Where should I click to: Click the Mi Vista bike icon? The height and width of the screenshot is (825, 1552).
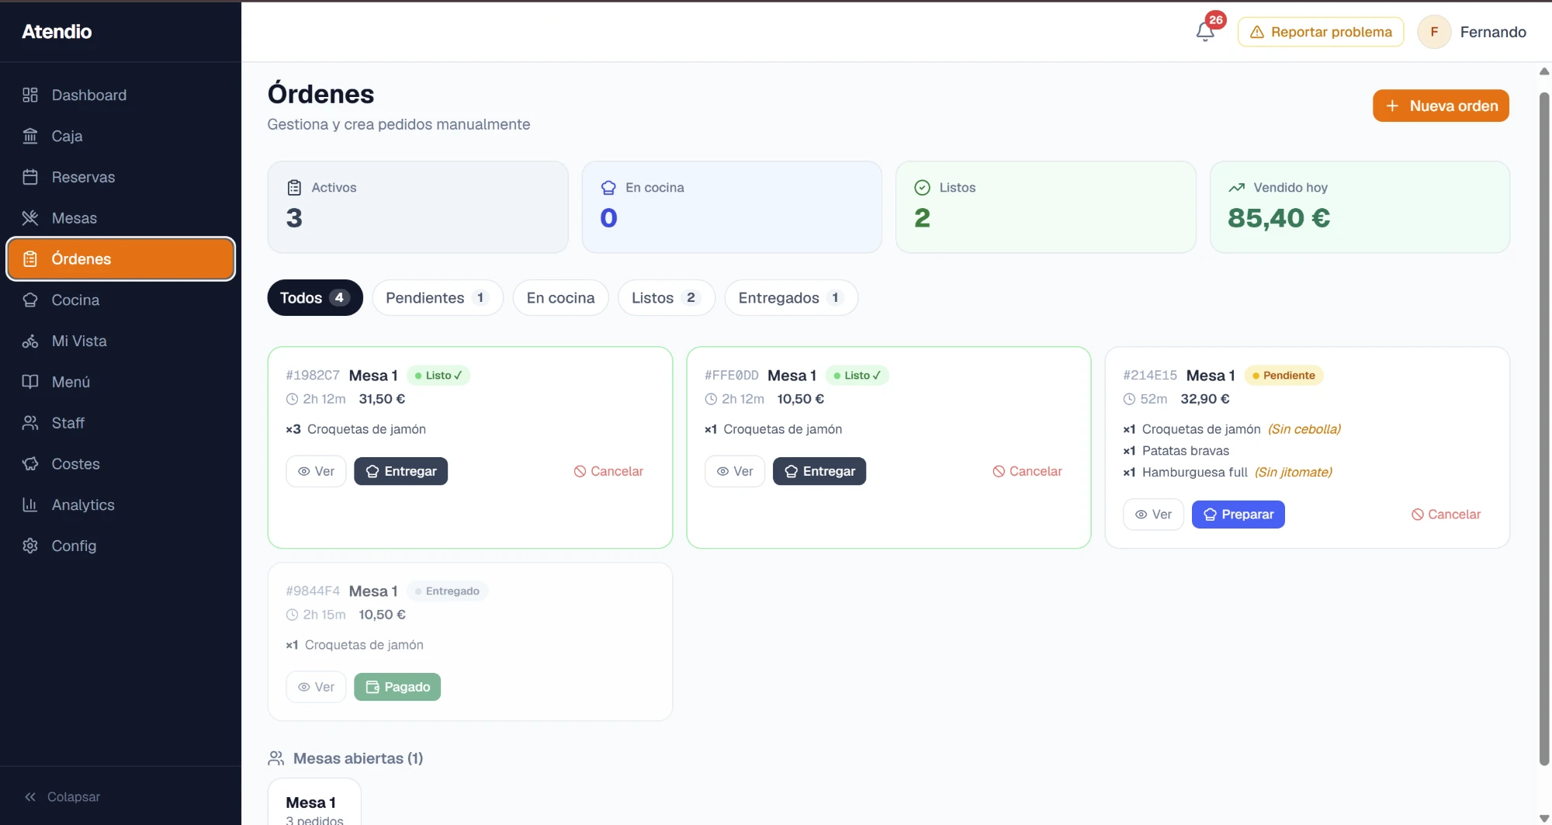30,341
